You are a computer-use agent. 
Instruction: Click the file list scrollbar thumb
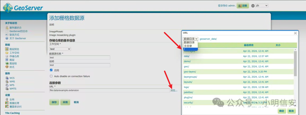click(295, 64)
